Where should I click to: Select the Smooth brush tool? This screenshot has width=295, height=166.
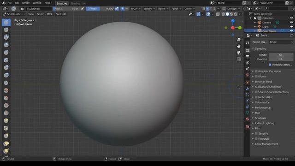(x=6, y=90)
